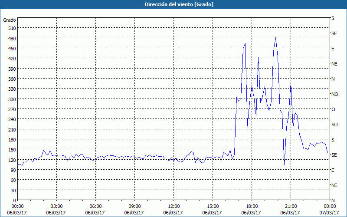This screenshot has height=217, width=347.
Task: Click the 390 axis tick label
Action: click(12, 69)
